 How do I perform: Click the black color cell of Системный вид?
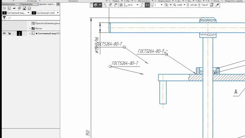coord(20,33)
